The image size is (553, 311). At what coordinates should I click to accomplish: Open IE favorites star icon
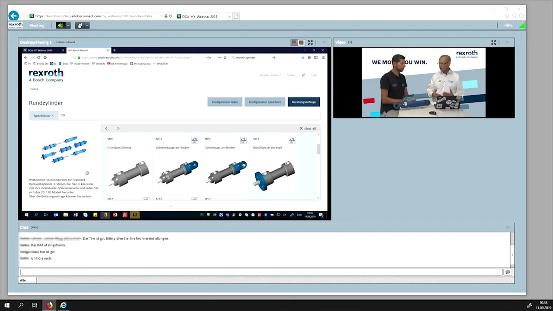514,16
